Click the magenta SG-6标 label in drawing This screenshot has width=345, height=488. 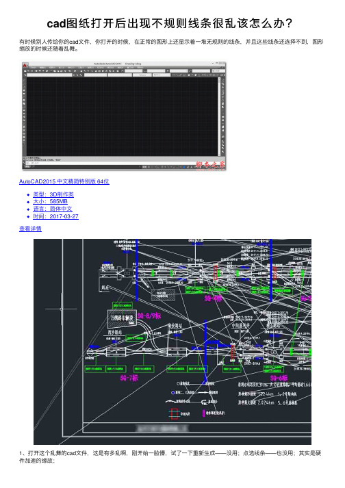279,378
